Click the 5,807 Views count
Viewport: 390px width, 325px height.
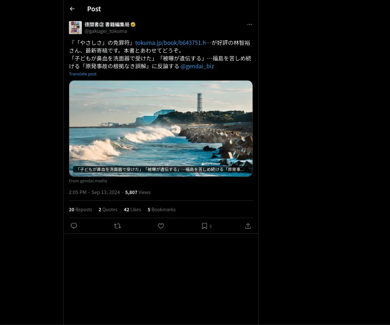(x=138, y=192)
